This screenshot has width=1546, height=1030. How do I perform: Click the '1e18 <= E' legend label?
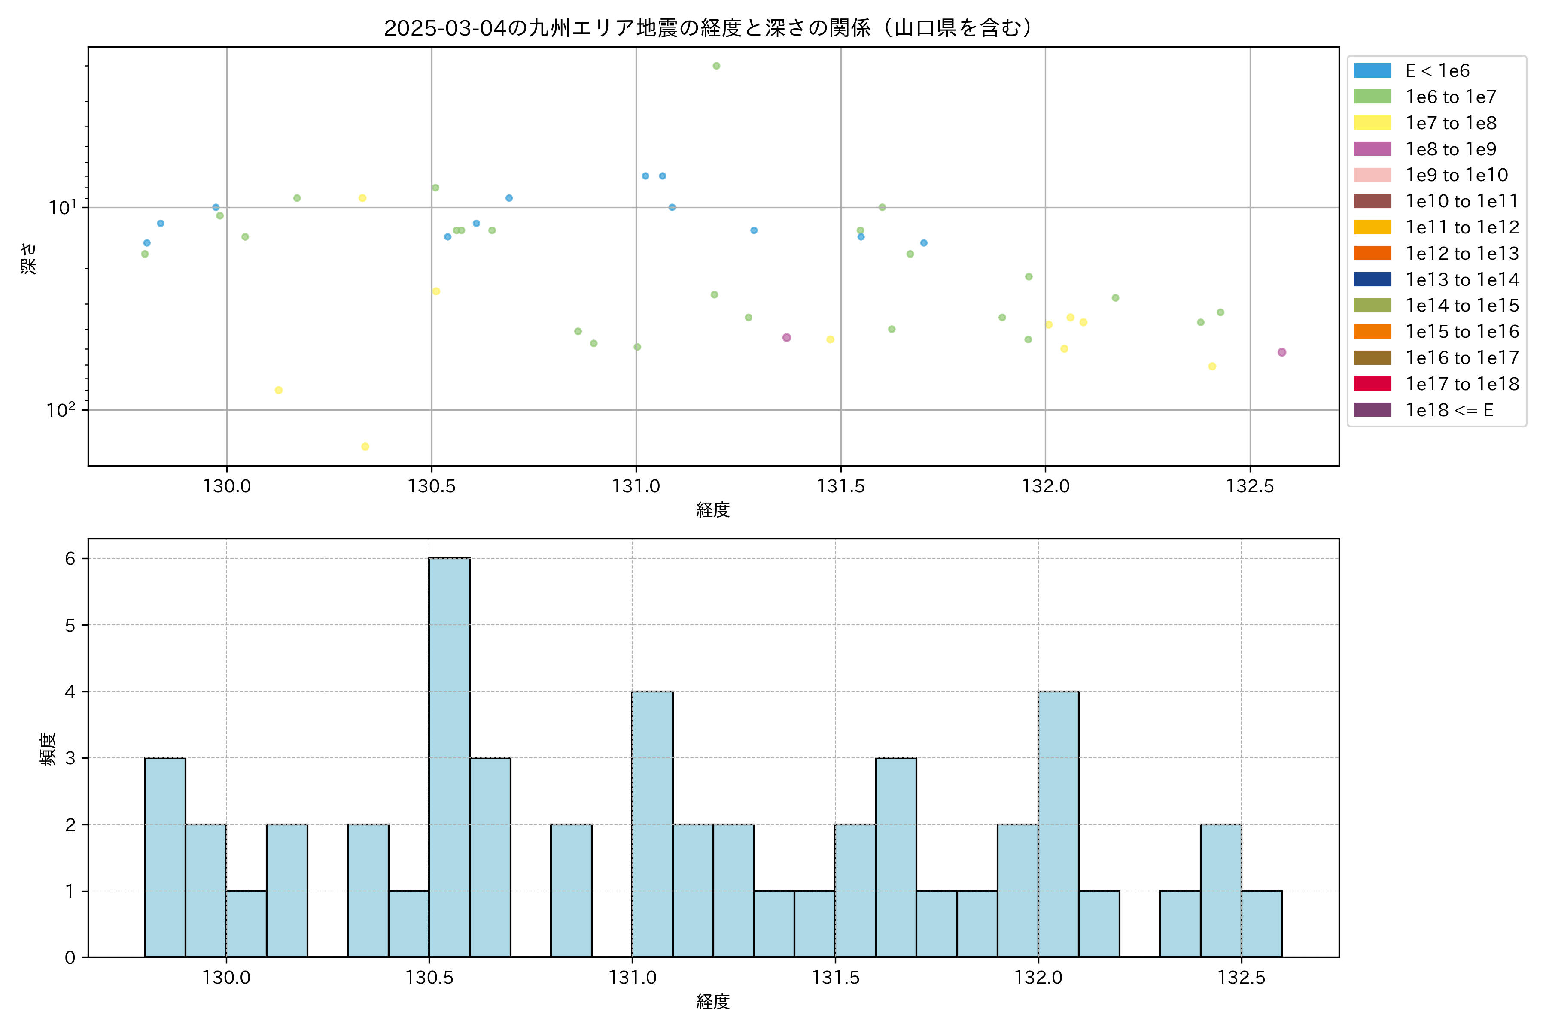(x=1449, y=410)
